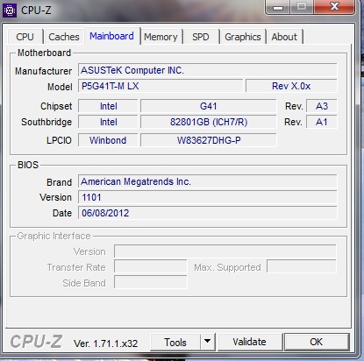
Task: Click the BIOS Date field 06/08/2012
Action: [208, 213]
